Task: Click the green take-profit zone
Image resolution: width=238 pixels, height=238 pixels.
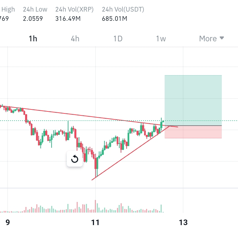Action: pyautogui.click(x=193, y=100)
